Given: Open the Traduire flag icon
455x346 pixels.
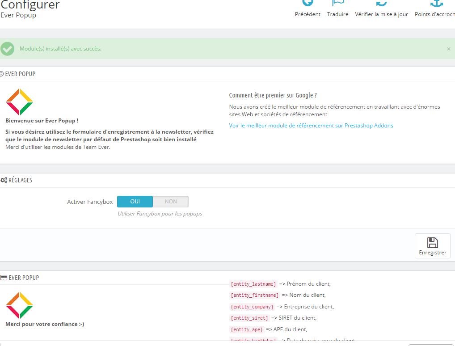Looking at the screenshot, I should (x=338, y=3).
